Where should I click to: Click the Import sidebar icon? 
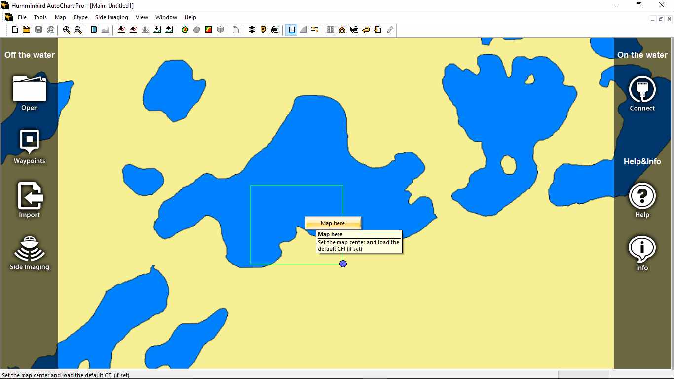point(30,200)
